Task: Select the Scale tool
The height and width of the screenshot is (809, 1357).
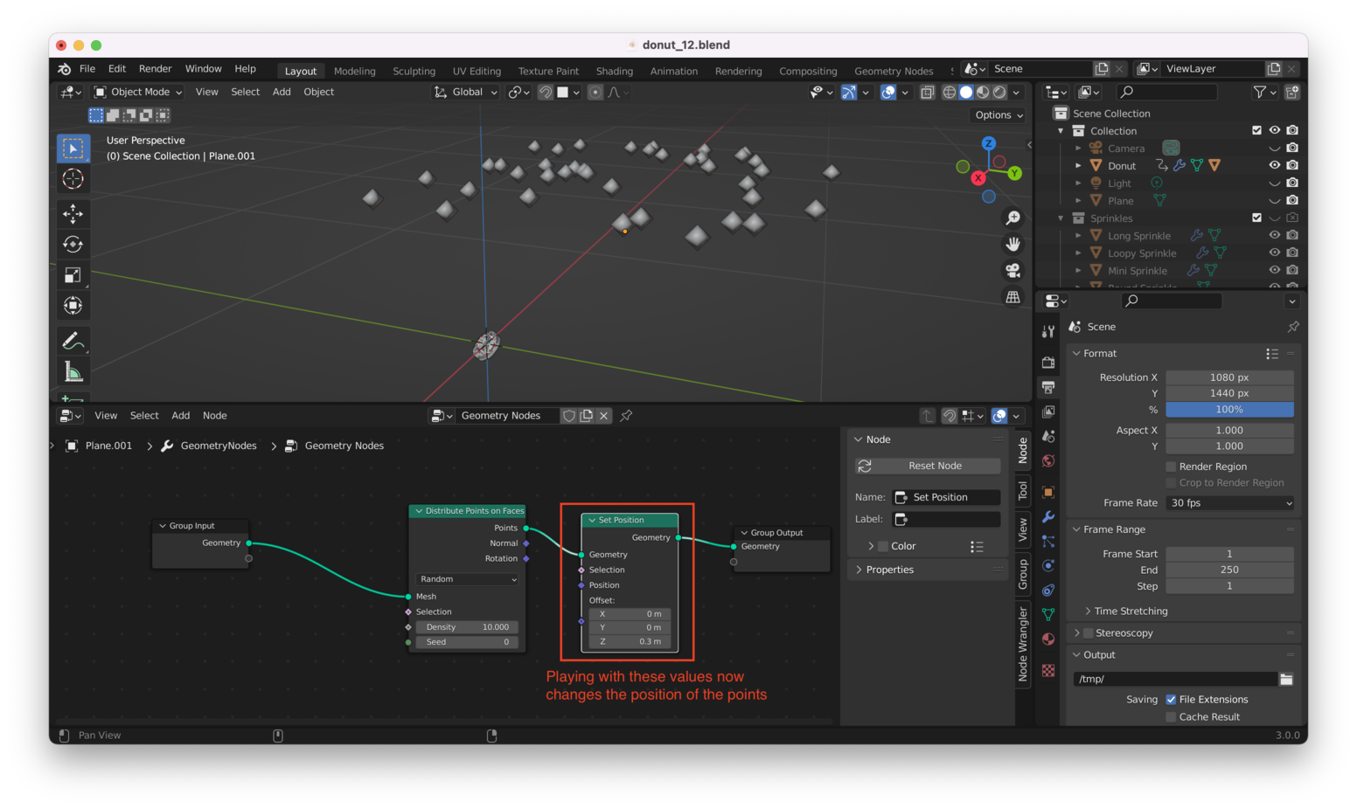Action: [73, 275]
